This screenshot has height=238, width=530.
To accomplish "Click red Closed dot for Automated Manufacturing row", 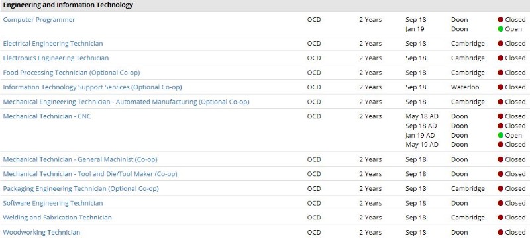I will click(501, 102).
